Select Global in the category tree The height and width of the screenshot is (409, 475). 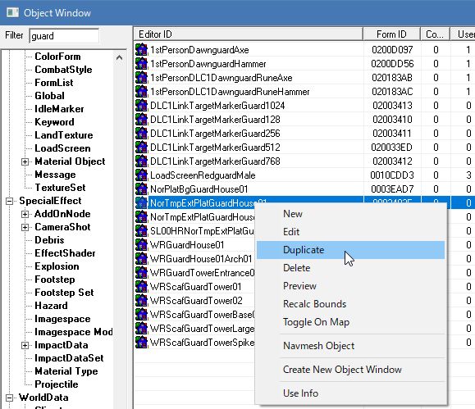[49, 96]
